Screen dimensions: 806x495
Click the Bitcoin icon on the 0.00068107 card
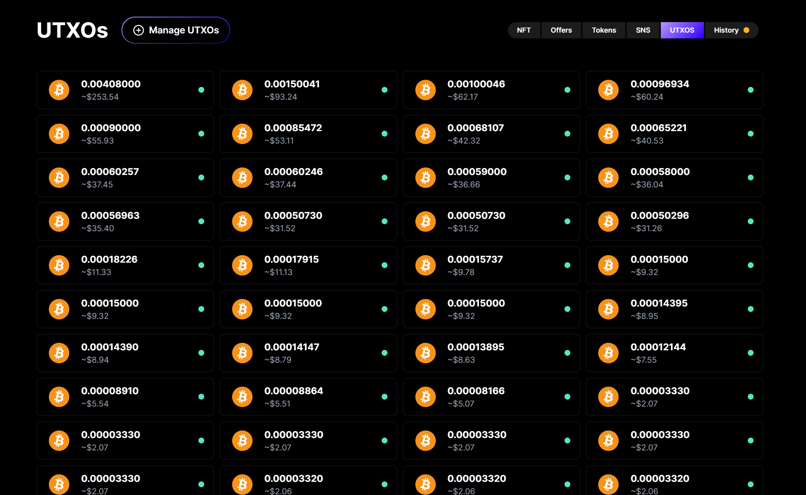426,134
